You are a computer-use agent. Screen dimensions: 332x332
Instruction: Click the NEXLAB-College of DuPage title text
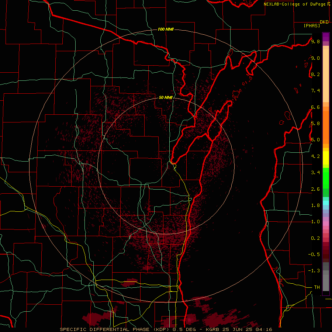[294, 4]
